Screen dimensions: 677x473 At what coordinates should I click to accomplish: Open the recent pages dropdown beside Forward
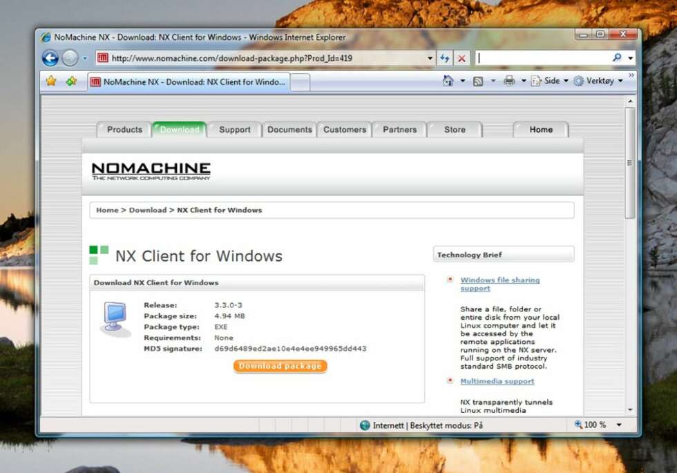(85, 58)
